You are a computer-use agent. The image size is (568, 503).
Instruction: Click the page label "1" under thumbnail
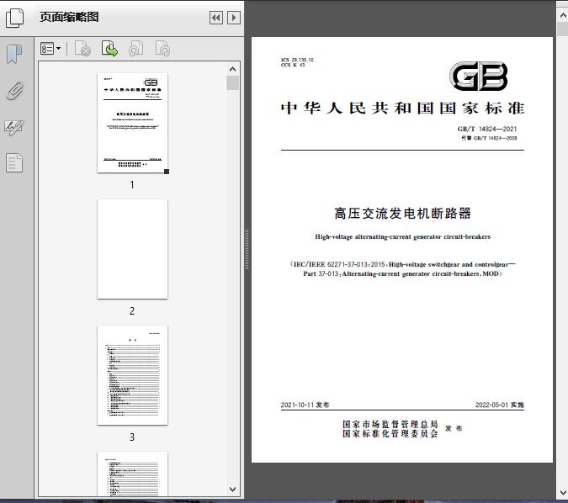[x=132, y=185]
